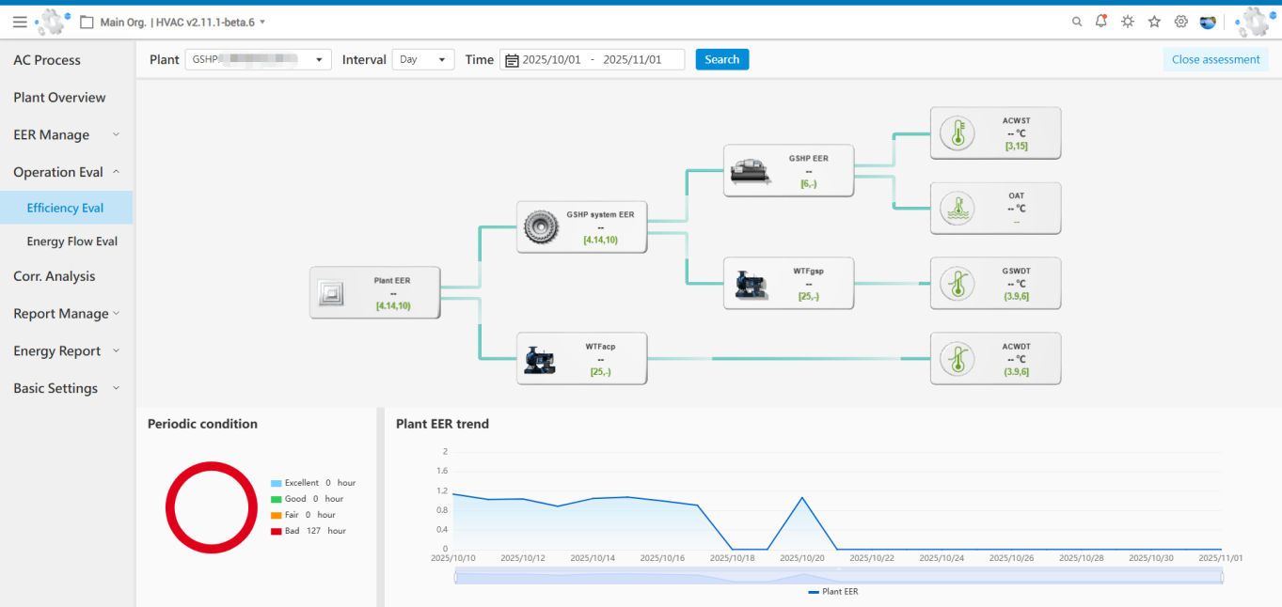Viewport: 1282px width, 607px height.
Task: Click the WTFacp pump icon
Action: point(541,359)
